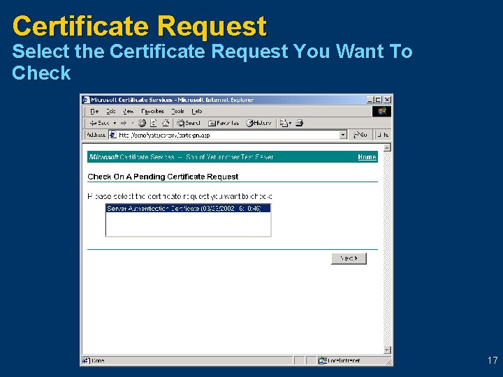Click the Next > button

pyautogui.click(x=349, y=258)
